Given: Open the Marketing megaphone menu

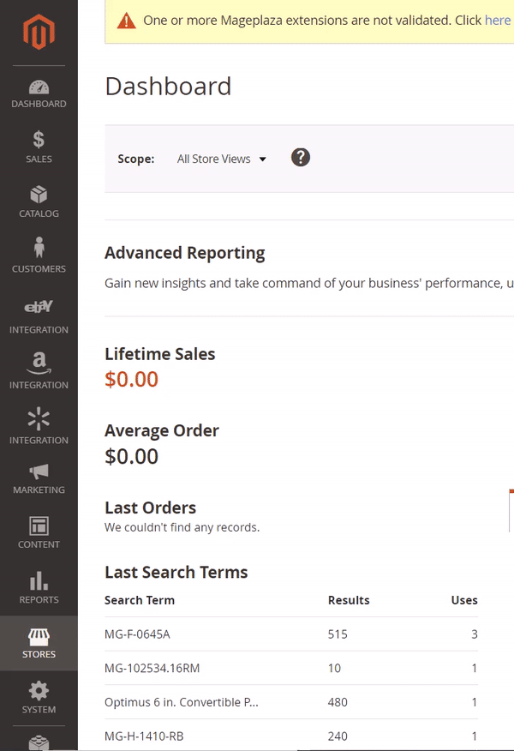Looking at the screenshot, I should click(39, 478).
